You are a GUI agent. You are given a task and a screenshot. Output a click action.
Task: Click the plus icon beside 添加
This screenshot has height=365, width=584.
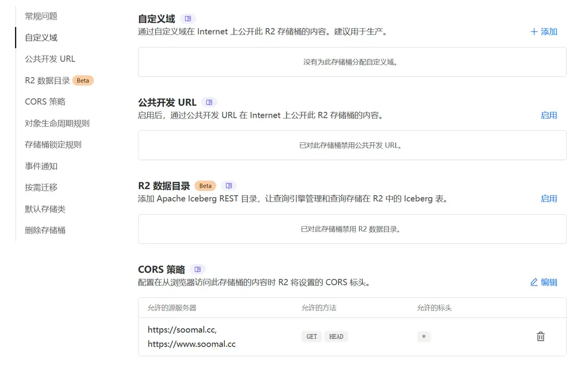[535, 31]
